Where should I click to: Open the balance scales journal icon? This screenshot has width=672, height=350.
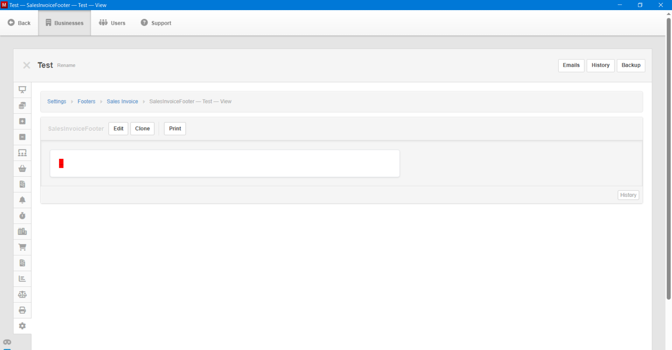click(x=22, y=294)
